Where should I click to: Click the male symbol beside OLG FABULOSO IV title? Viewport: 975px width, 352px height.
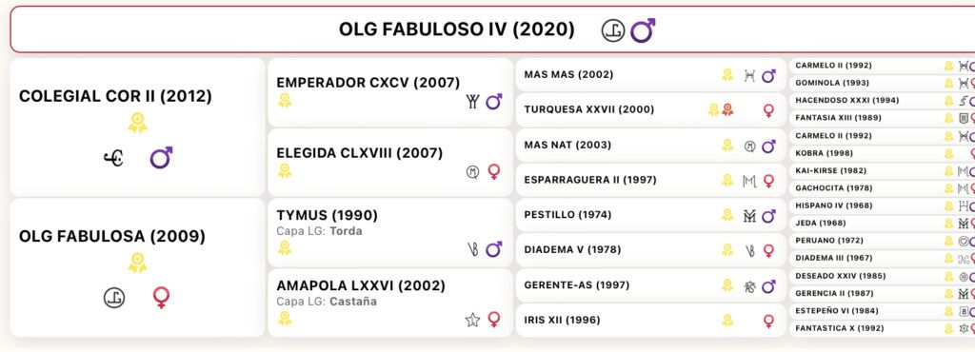643,29
